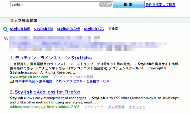
Task: Open the stylish life related search
Action: 44,29
